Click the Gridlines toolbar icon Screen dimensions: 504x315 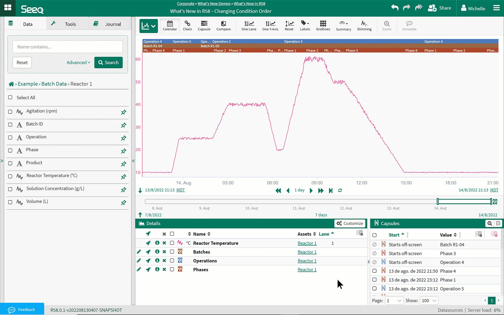tap(323, 25)
